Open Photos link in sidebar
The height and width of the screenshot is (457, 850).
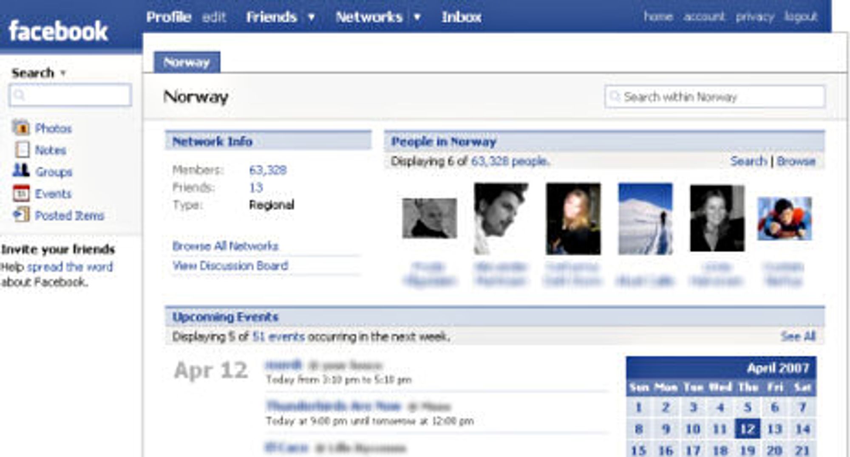[53, 128]
